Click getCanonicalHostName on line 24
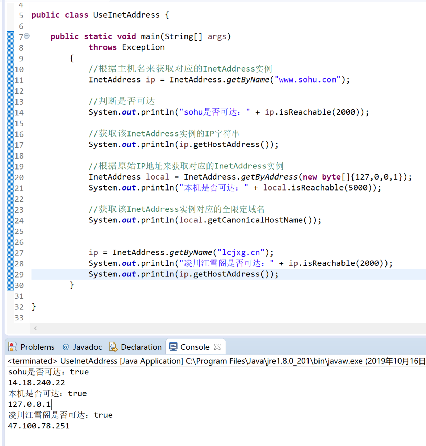Viewport: 426px width, 446px height. tap(255, 220)
